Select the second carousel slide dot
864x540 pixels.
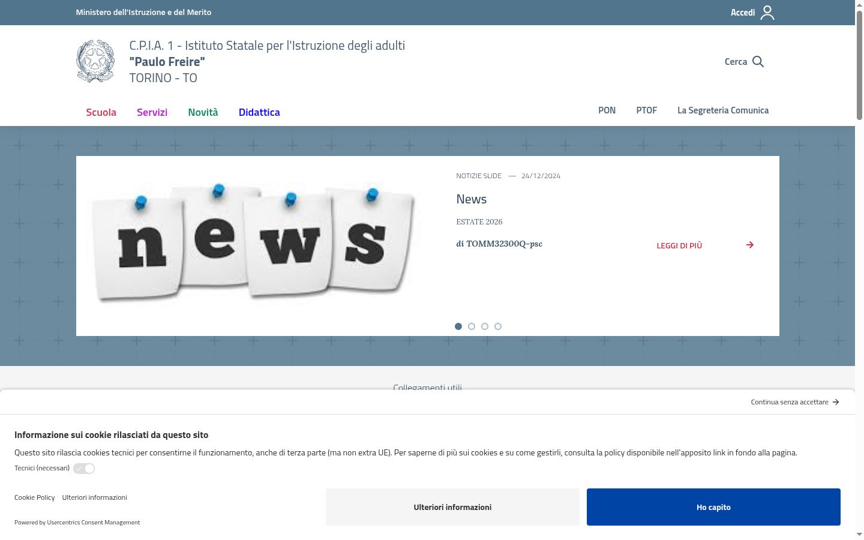click(472, 326)
